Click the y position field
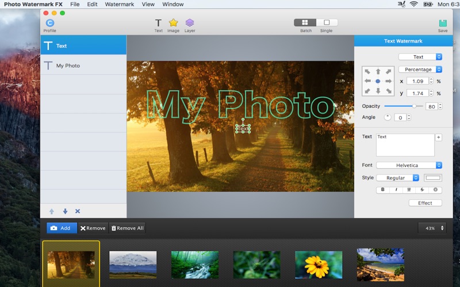This screenshot has width=460, height=287. (418, 94)
